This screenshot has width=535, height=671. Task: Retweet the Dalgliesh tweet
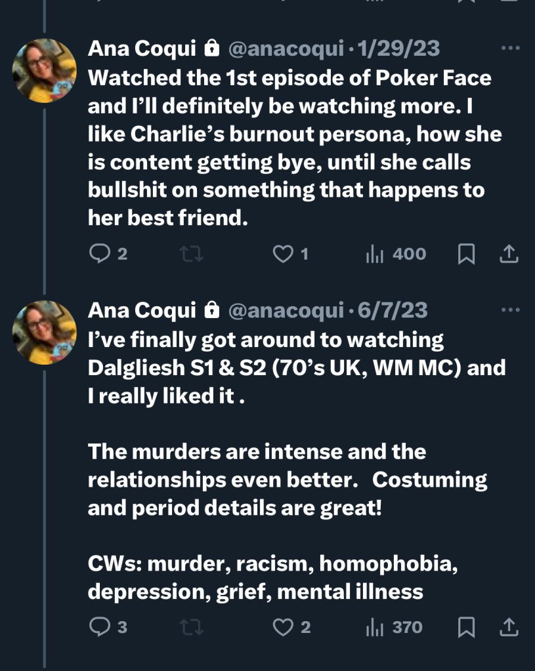[191, 628]
